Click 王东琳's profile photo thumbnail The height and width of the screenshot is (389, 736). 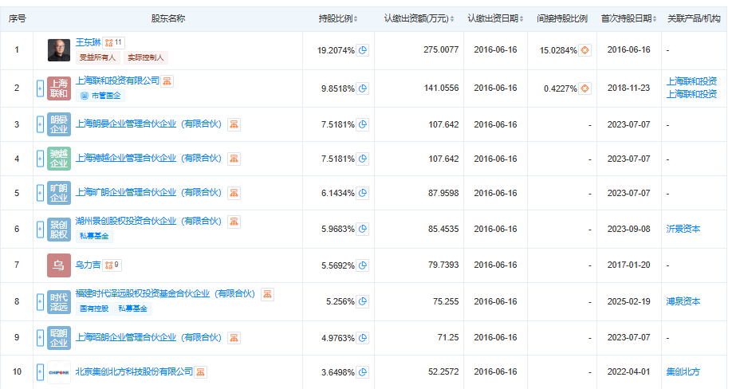[59, 50]
